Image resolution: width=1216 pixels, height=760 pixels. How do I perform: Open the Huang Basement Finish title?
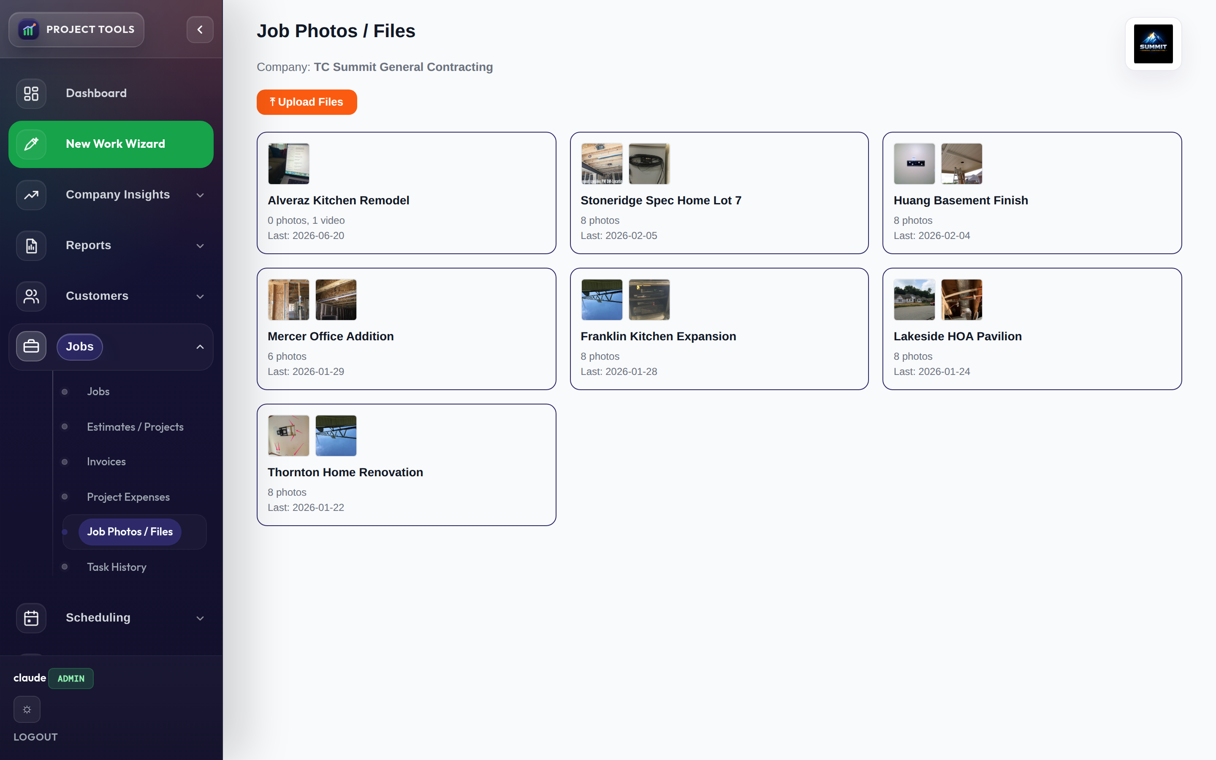[x=960, y=201]
